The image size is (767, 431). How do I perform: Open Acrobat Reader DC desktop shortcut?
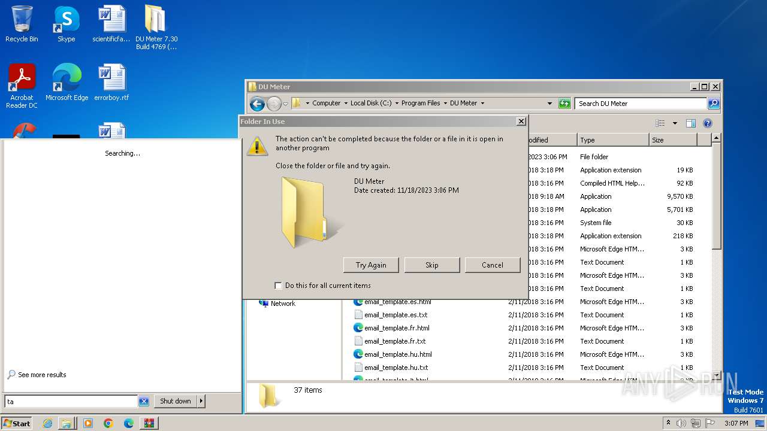(22, 86)
